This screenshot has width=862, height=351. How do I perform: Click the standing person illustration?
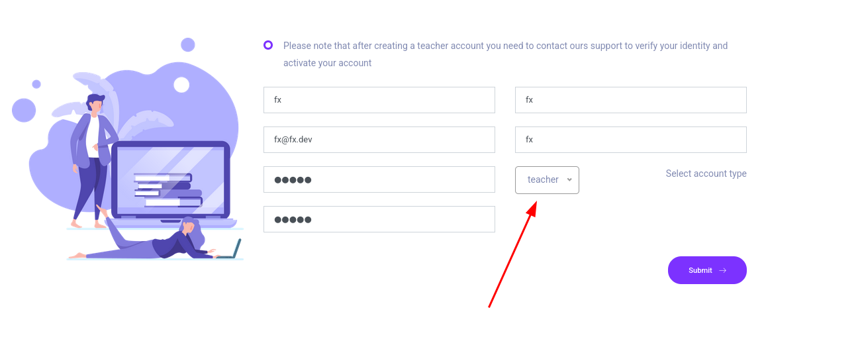click(x=91, y=159)
